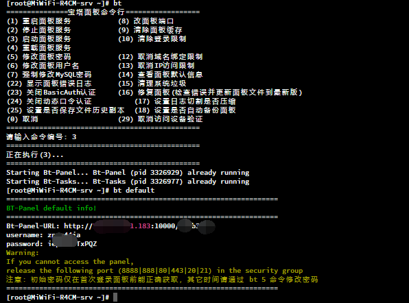Click the text '(14) 查看面板默认信息'
The image size is (409, 303).
(161, 75)
